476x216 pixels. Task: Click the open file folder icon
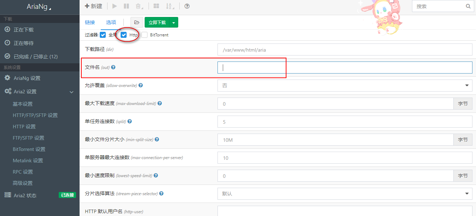pyautogui.click(x=137, y=22)
